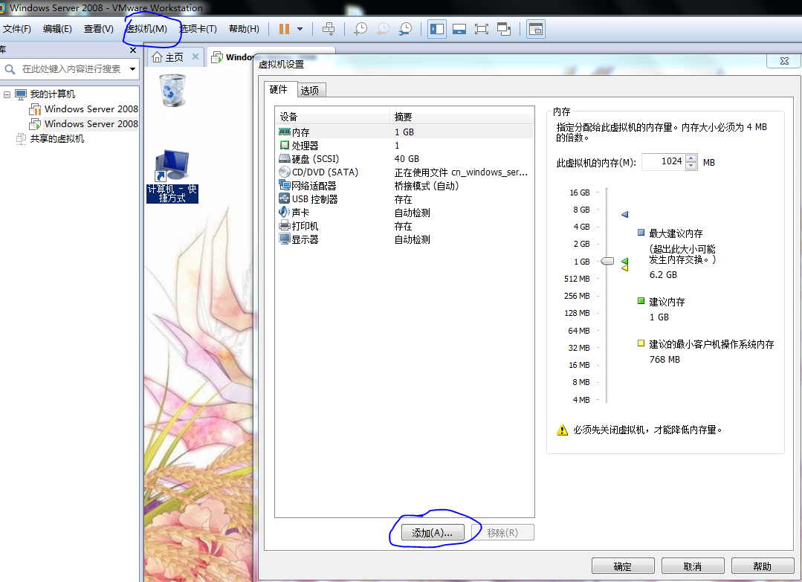802x582 pixels.
Task: Click the 计算机 shortcut desktop icon
Action: coord(172,176)
